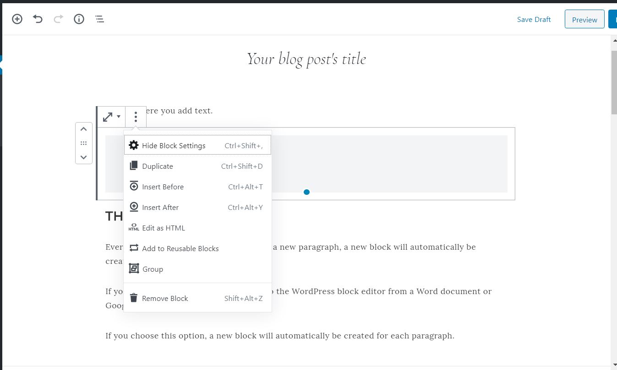The height and width of the screenshot is (370, 617).
Task: Click paragraph starting 'If you choose this option'
Action: [x=280, y=336]
